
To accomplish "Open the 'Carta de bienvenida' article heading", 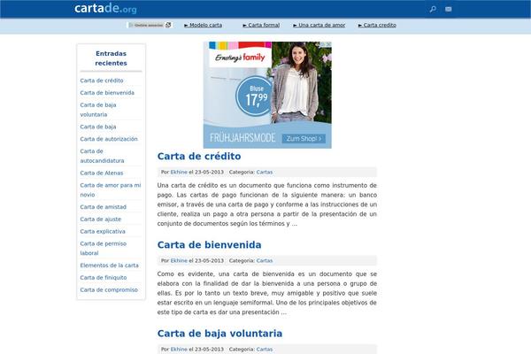I will (209, 244).
